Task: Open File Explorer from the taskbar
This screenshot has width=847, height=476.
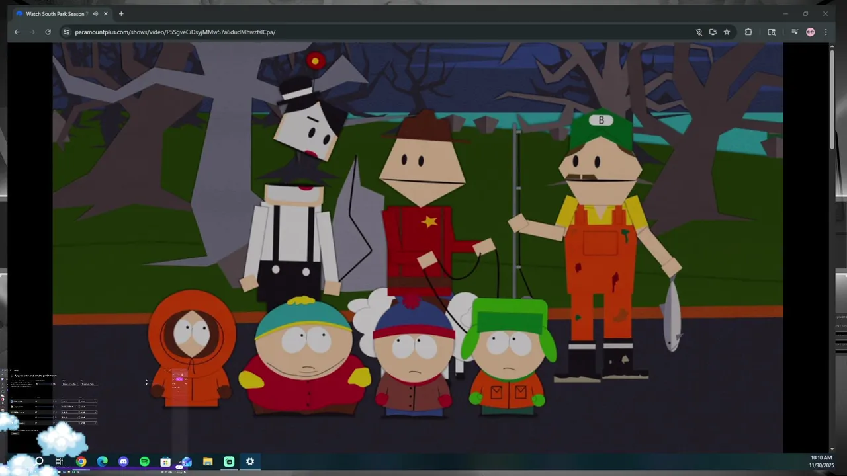Action: pyautogui.click(x=208, y=461)
